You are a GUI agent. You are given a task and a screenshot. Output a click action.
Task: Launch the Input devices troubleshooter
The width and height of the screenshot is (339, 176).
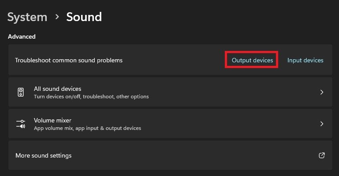[x=305, y=60]
